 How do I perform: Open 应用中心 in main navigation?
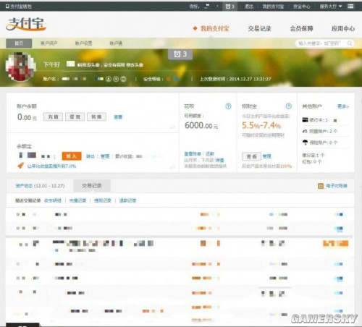click(343, 28)
